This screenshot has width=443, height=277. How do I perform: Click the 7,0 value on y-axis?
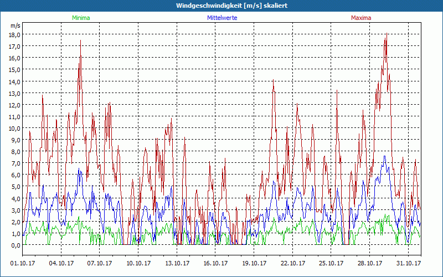pyautogui.click(x=17, y=163)
